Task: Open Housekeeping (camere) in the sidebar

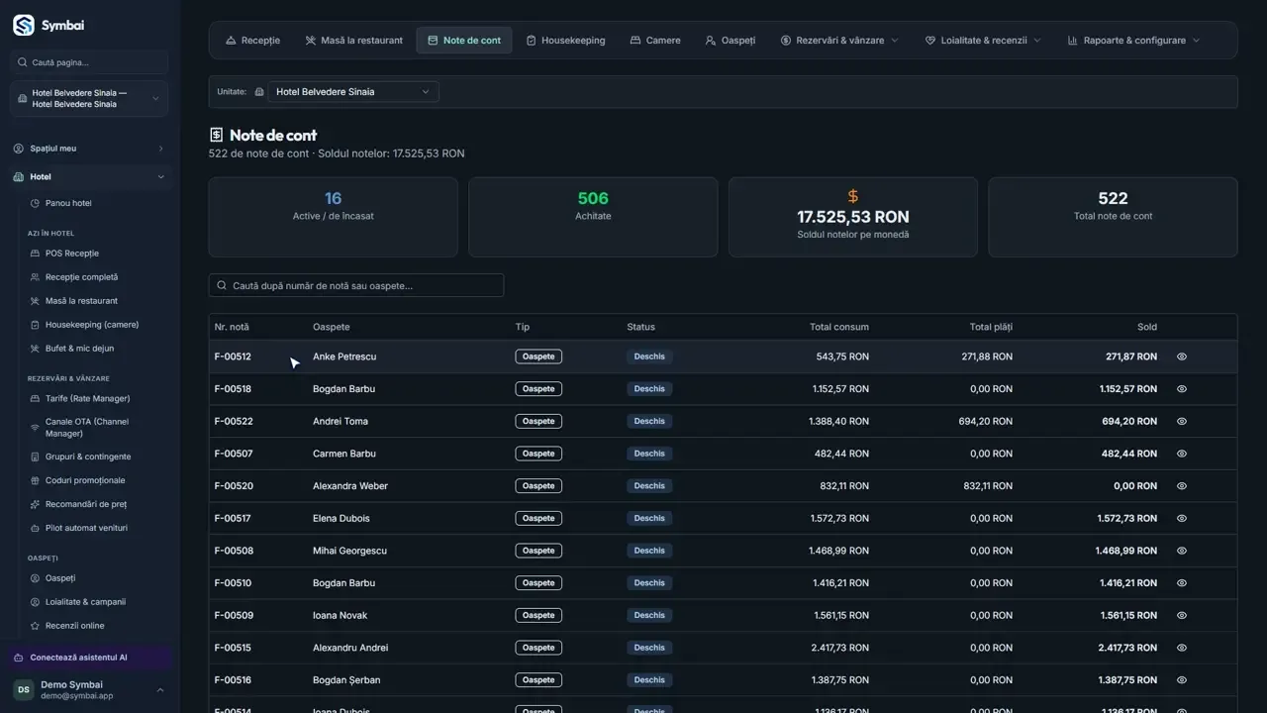Action: 90,325
